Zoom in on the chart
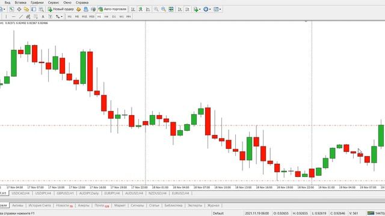The width and height of the screenshot is (385, 216). click(x=156, y=10)
